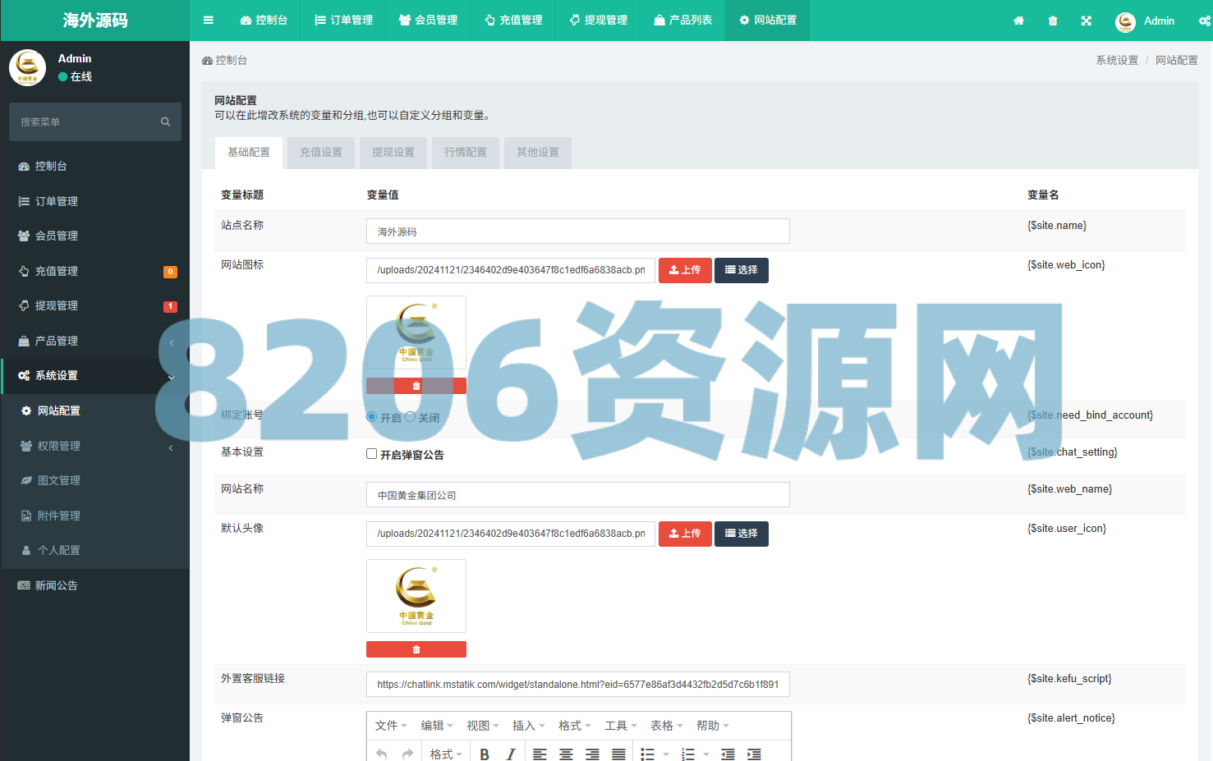Click the undo arrow in editor toolbar
This screenshot has height=761, width=1213.
tap(381, 754)
